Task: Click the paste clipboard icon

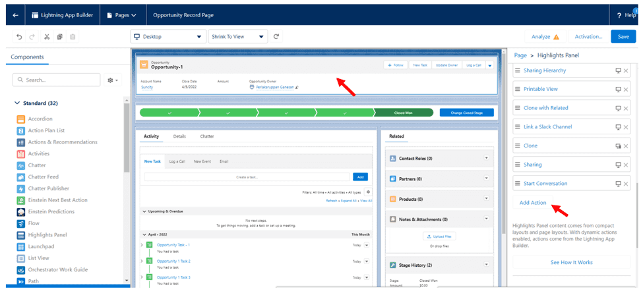Action: (73, 36)
